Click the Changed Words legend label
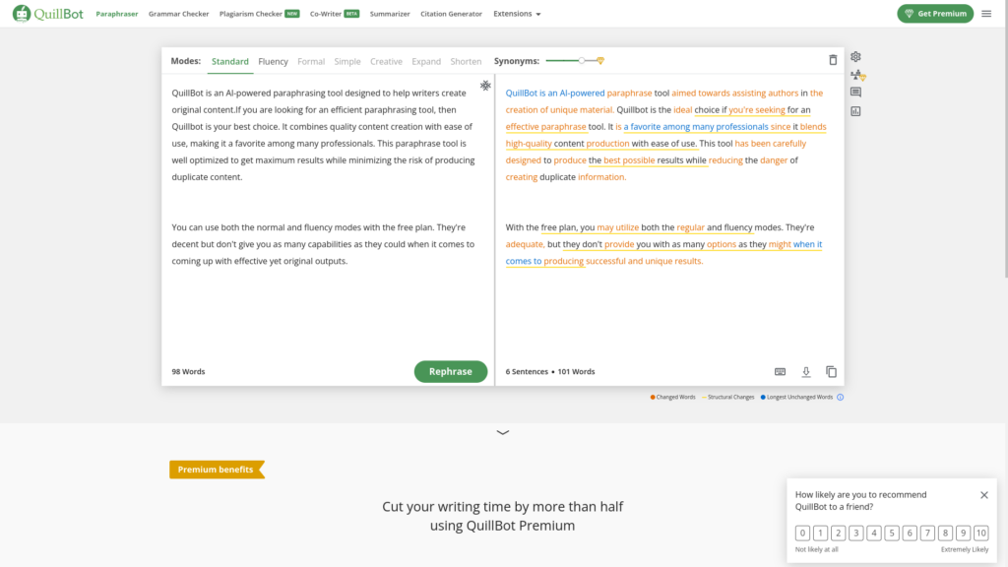This screenshot has height=567, width=1008. click(675, 398)
